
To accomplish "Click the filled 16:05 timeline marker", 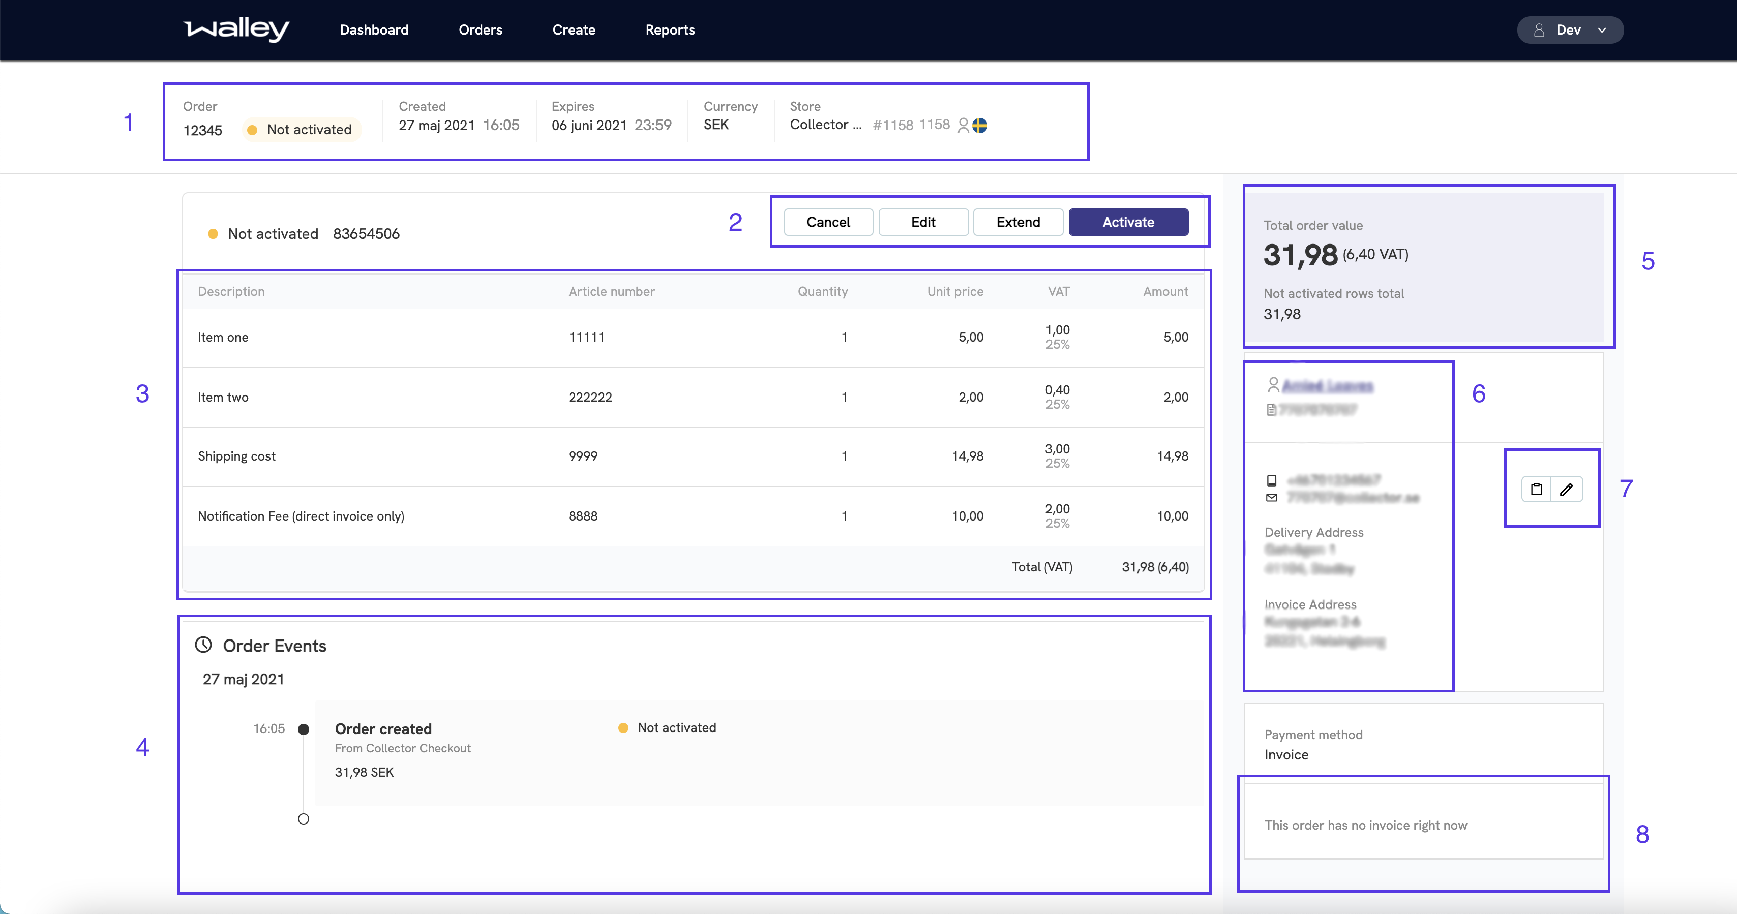I will 304,728.
